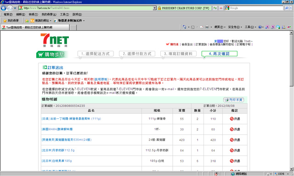Screen dimensions: 294x176
Task: Open the [北日本] 112.5g product link
Action: coord(58,150)
